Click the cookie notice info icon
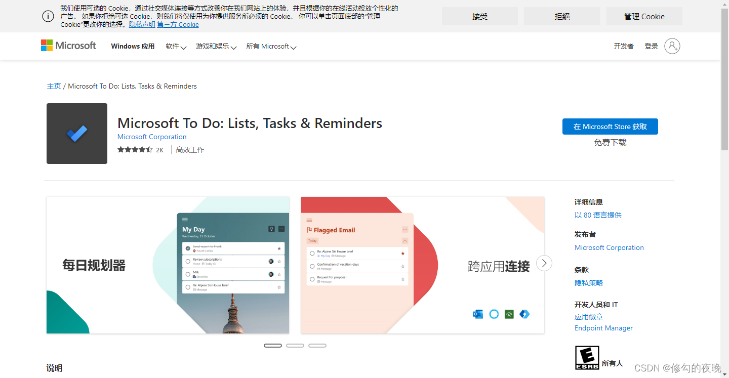The height and width of the screenshot is (378, 729). pos(48,16)
